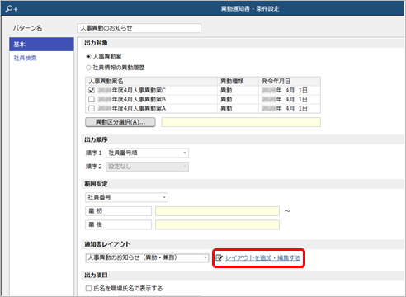Screen dimensions: 406x297
Task: Select the 人事異動案 radio button
Action: [x=88, y=56]
